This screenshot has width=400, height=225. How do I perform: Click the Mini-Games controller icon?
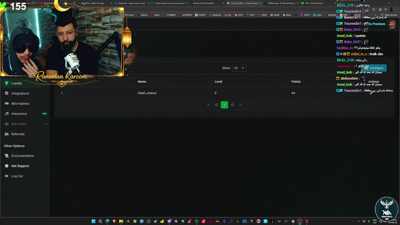click(x=7, y=103)
